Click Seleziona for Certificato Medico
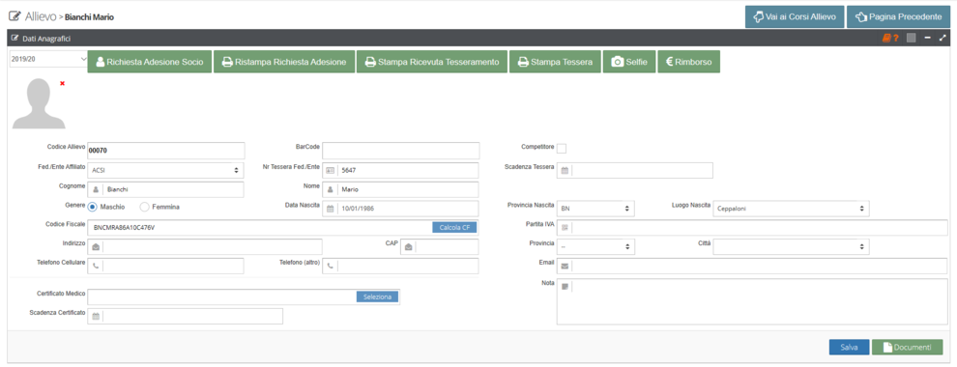 click(378, 296)
